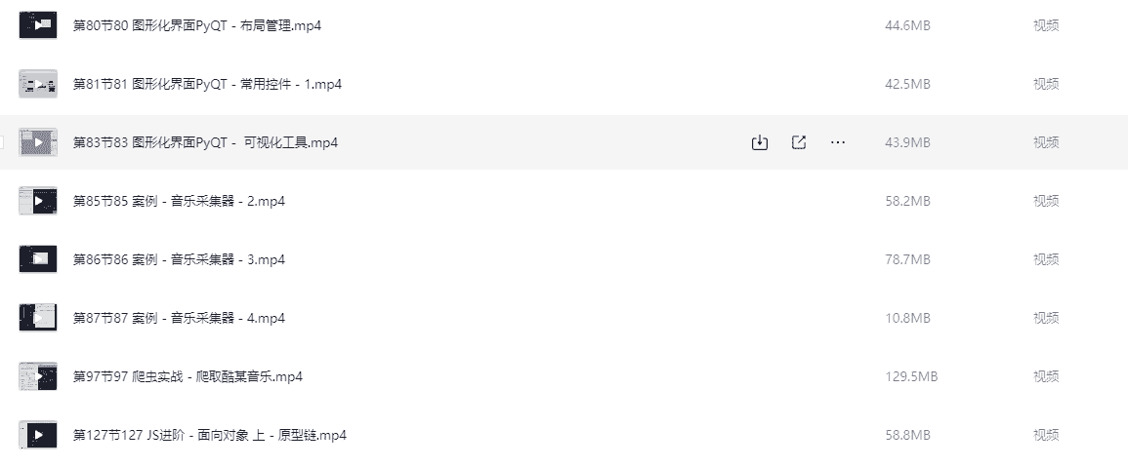1128x468 pixels.
Task: Open file 第83节83 可视化工具.mp4
Action: pyautogui.click(x=205, y=142)
